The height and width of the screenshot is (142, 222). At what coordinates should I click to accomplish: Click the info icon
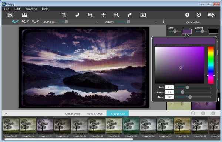click(187, 15)
